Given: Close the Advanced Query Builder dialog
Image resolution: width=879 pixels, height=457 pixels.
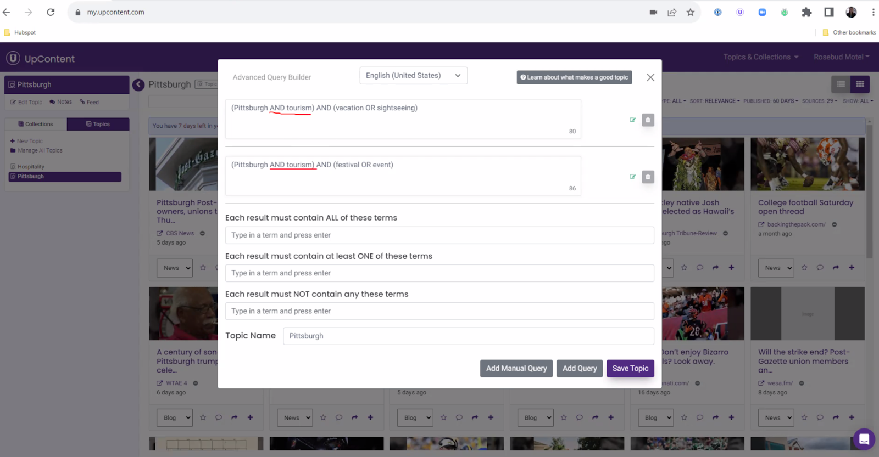Looking at the screenshot, I should [650, 77].
